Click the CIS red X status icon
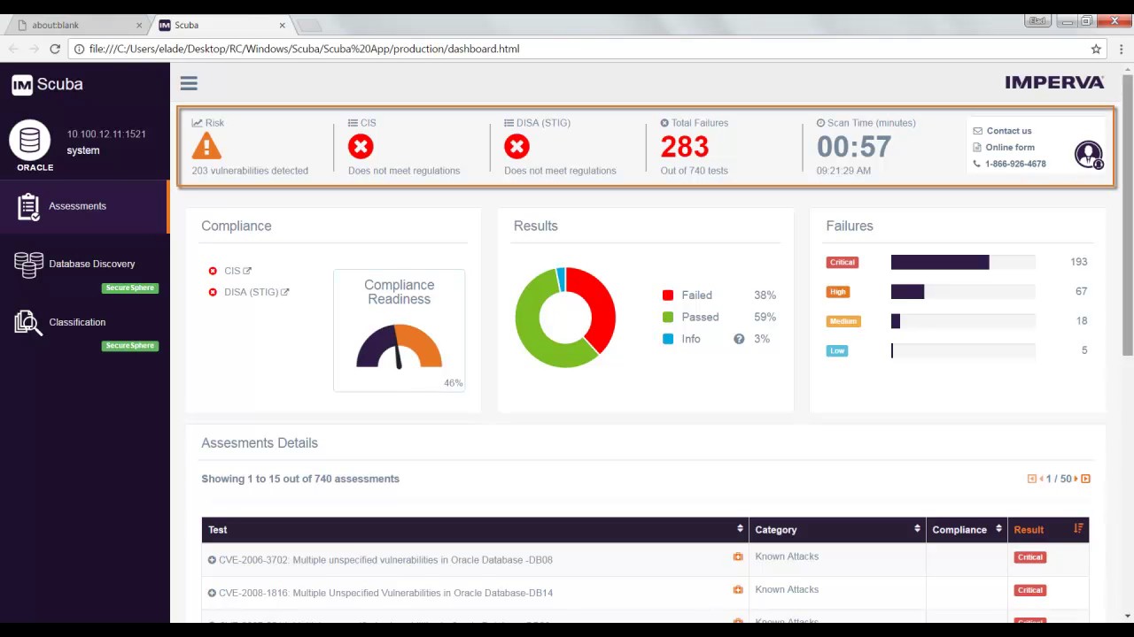The image size is (1134, 637). (361, 146)
